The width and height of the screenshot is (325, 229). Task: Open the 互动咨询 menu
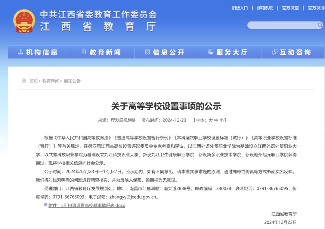[x=295, y=52]
